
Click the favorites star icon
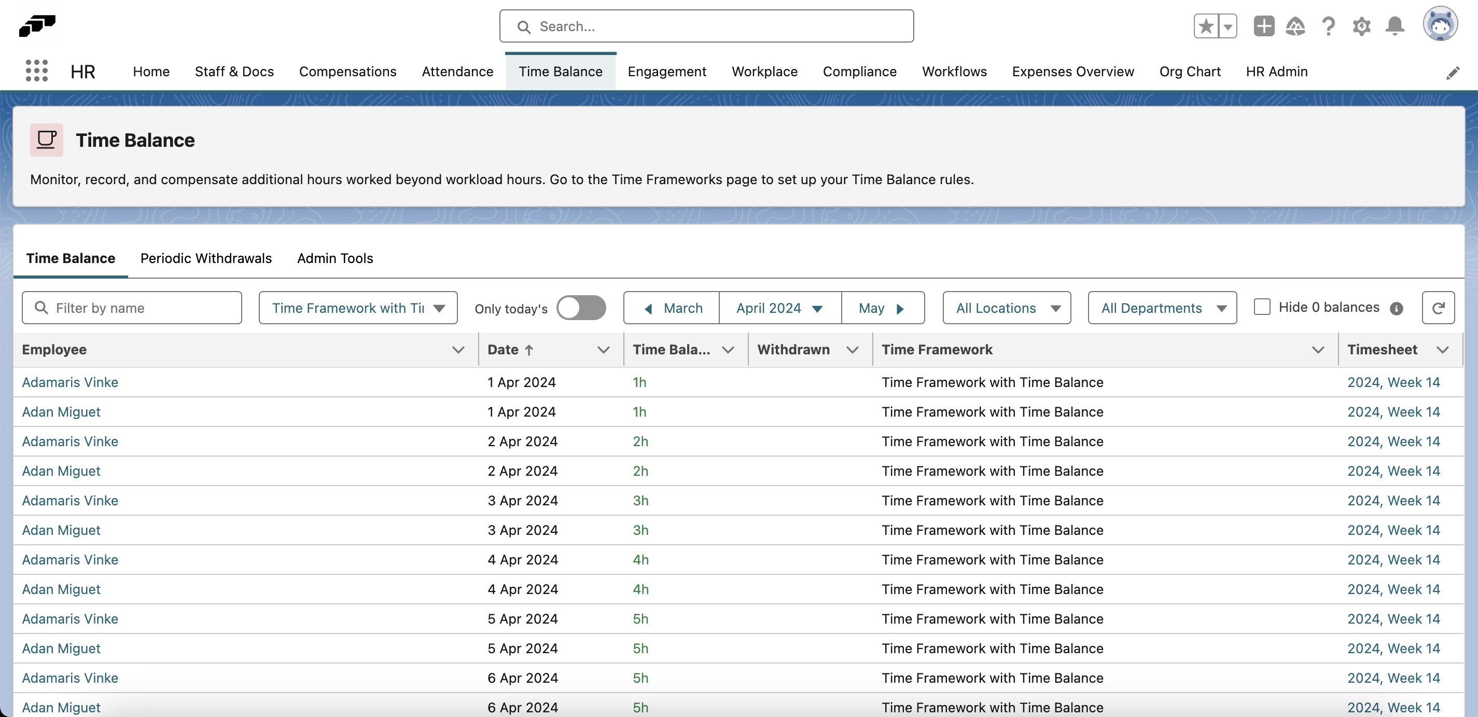(1205, 26)
